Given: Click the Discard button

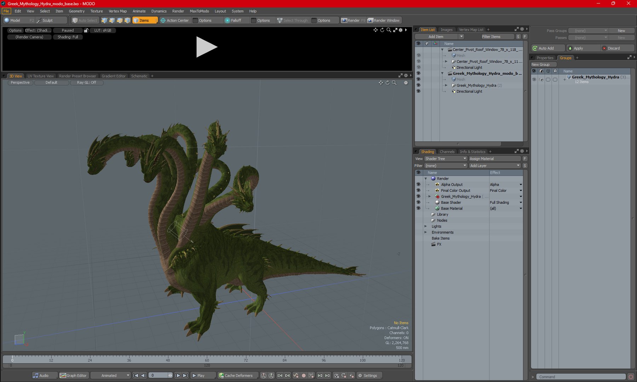Looking at the screenshot, I should (x=617, y=48).
